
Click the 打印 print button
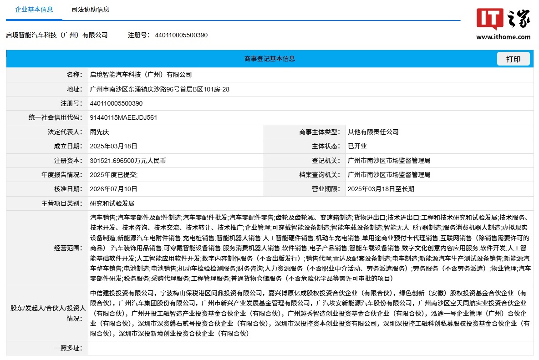click(513, 59)
